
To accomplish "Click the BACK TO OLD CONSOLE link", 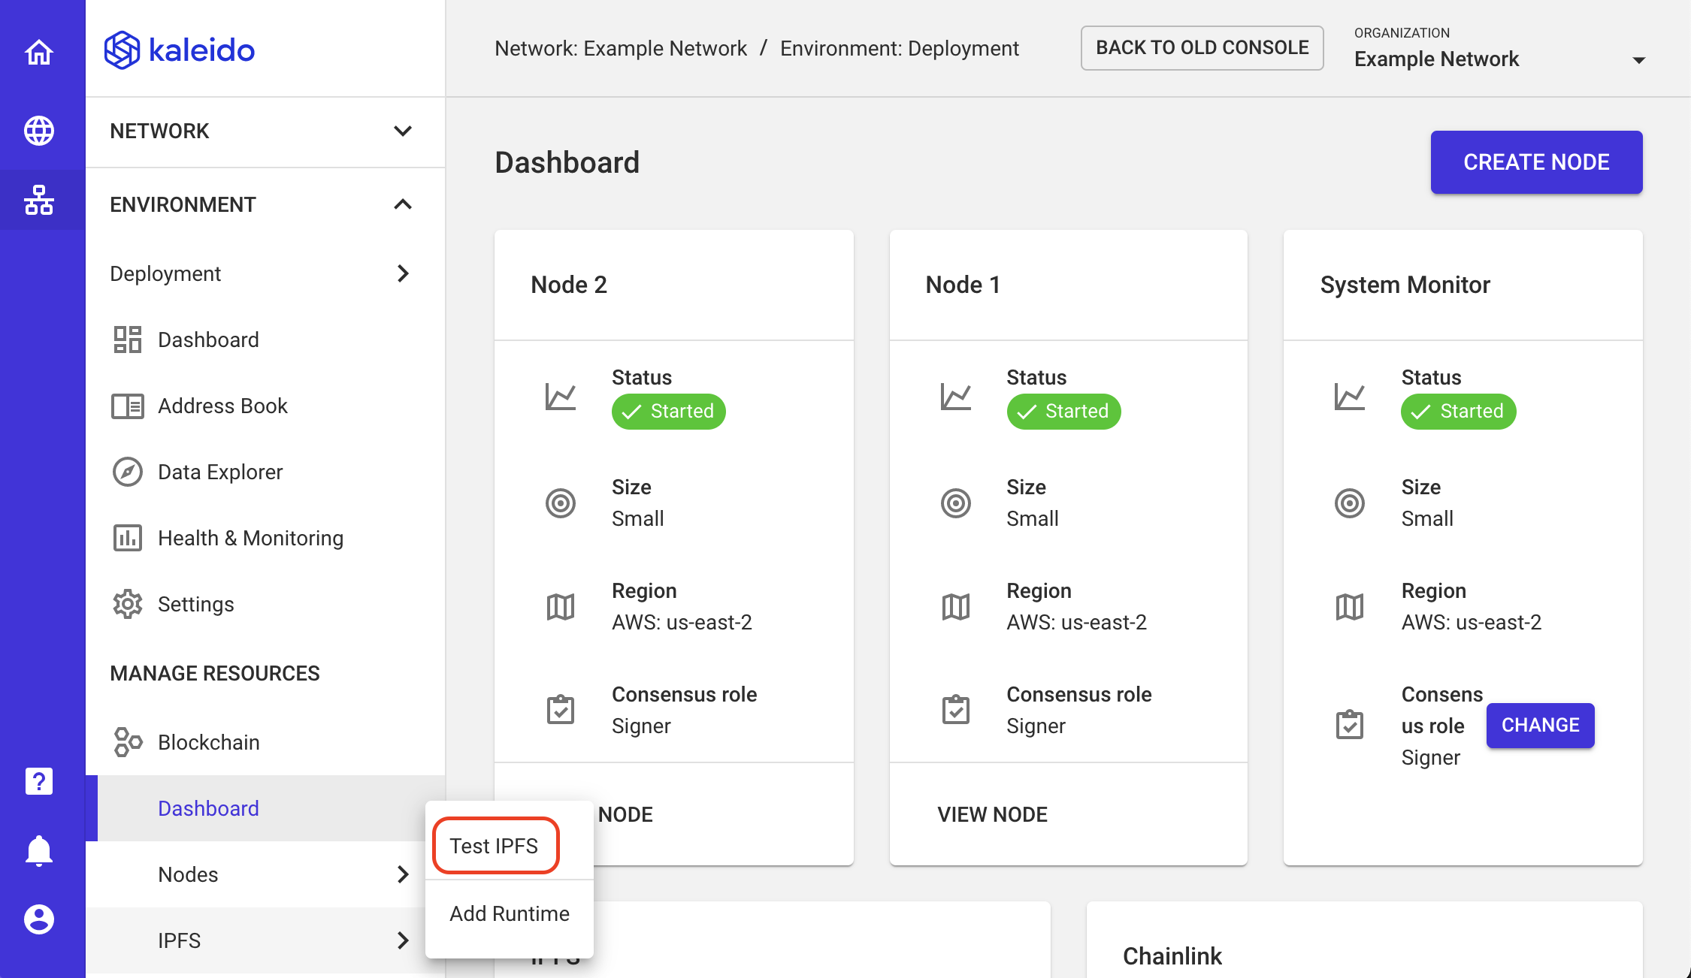I will click(x=1203, y=48).
